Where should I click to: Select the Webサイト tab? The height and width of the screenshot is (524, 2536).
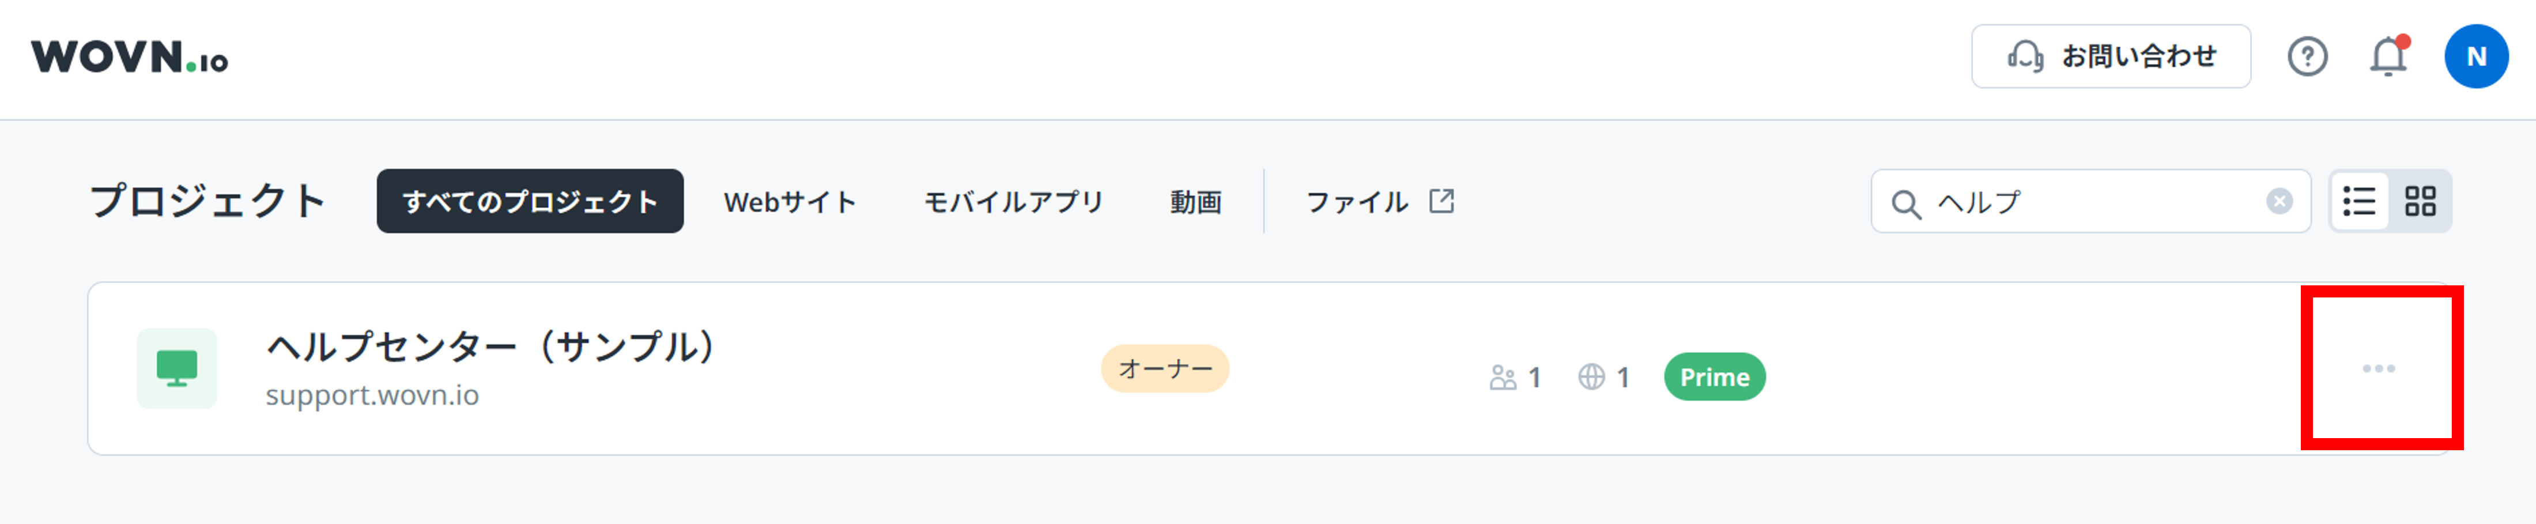coord(790,201)
